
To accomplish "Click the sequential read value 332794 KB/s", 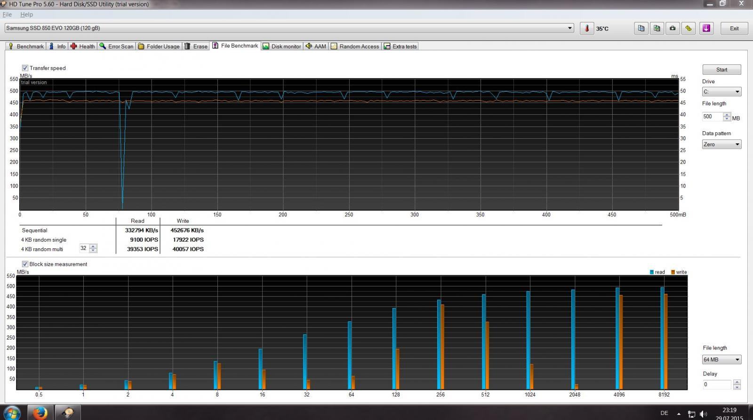I will [x=141, y=230].
